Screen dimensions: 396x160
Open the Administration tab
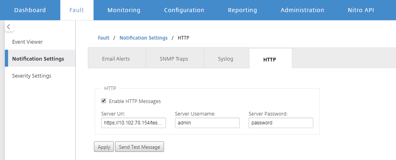pos(302,10)
